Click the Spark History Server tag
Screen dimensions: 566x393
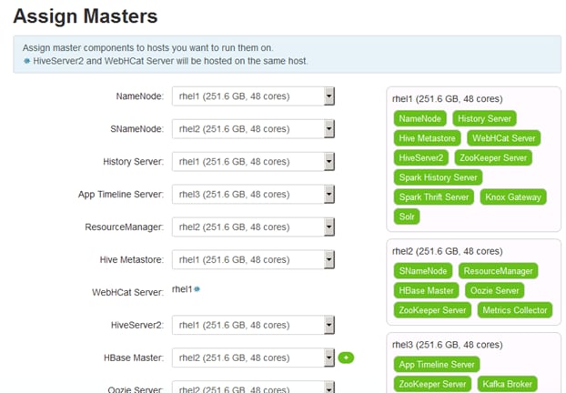click(x=438, y=177)
